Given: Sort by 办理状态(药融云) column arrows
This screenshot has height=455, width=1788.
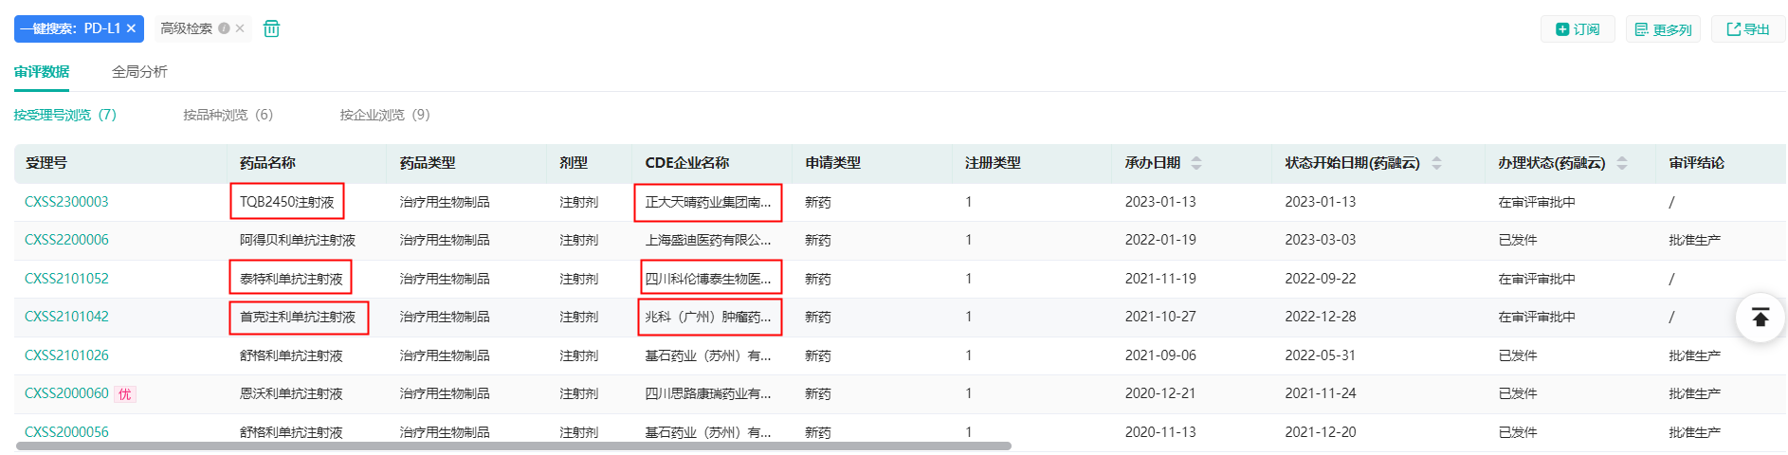Looking at the screenshot, I should point(1622,163).
